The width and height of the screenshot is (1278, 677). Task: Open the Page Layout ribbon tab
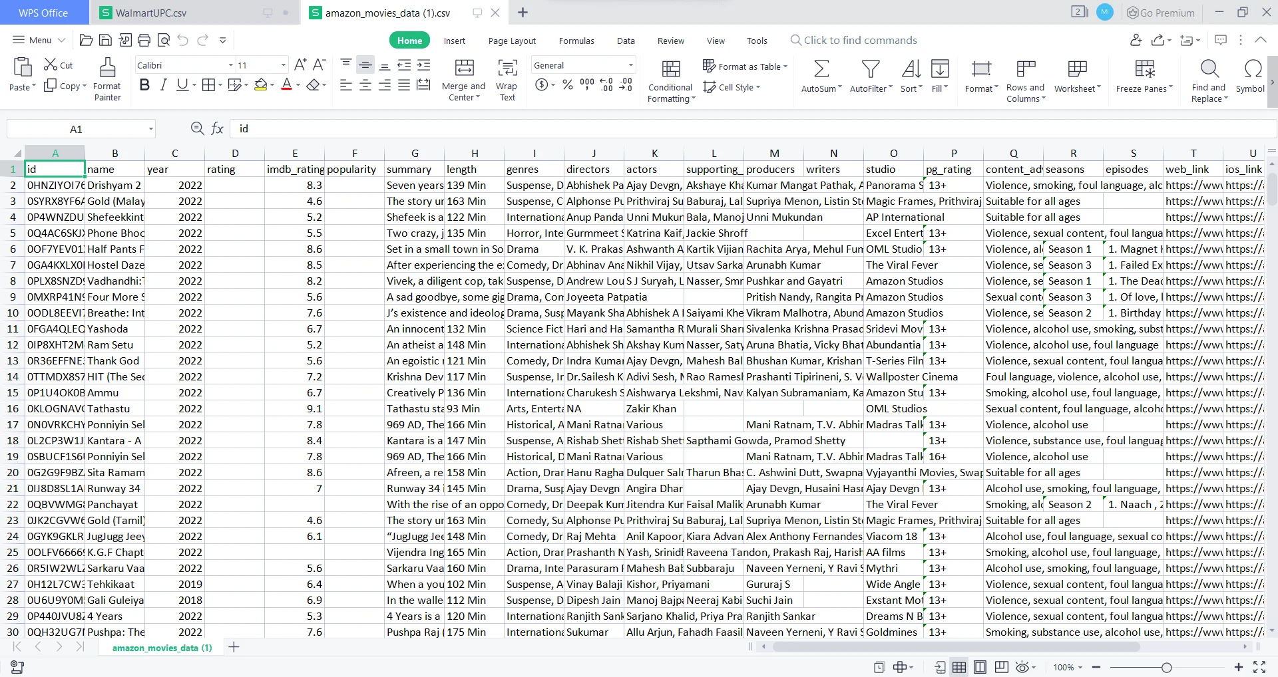(512, 41)
